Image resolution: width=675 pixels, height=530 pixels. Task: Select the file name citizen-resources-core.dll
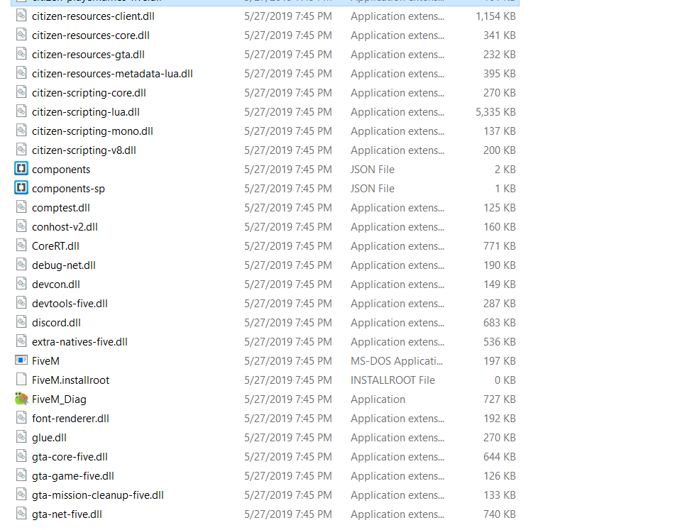[x=91, y=35]
